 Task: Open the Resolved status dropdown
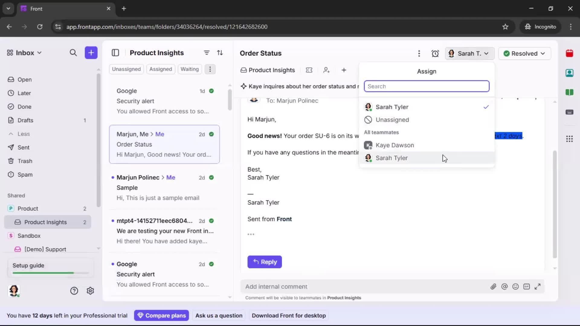[524, 53]
